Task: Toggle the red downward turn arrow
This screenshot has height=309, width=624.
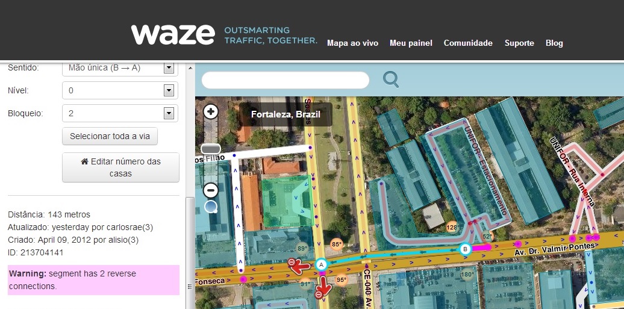Action: pyautogui.click(x=323, y=288)
